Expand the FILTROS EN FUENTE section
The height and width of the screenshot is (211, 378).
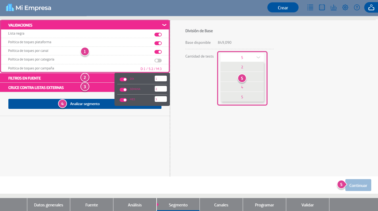pyautogui.click(x=57, y=78)
